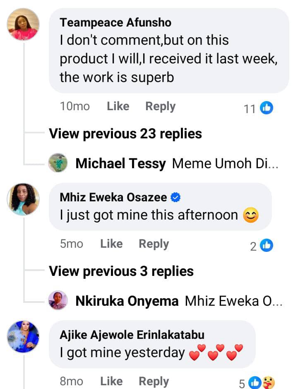Open Nkiruka Onyema's name link

pos(127,301)
